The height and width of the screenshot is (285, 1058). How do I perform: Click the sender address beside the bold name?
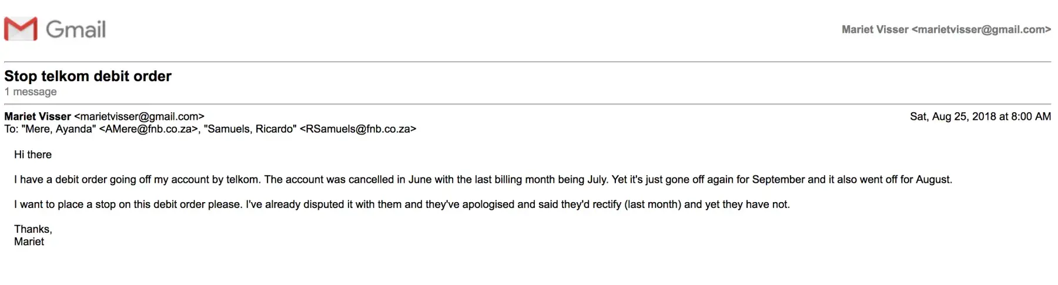139,116
